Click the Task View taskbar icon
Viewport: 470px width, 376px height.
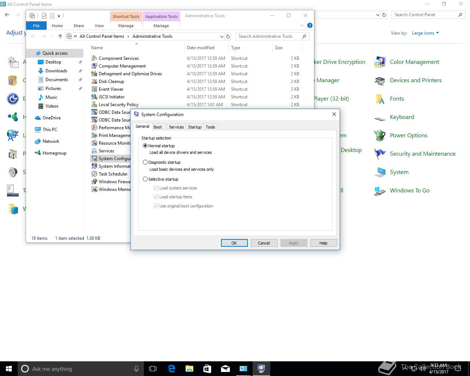[153, 369]
